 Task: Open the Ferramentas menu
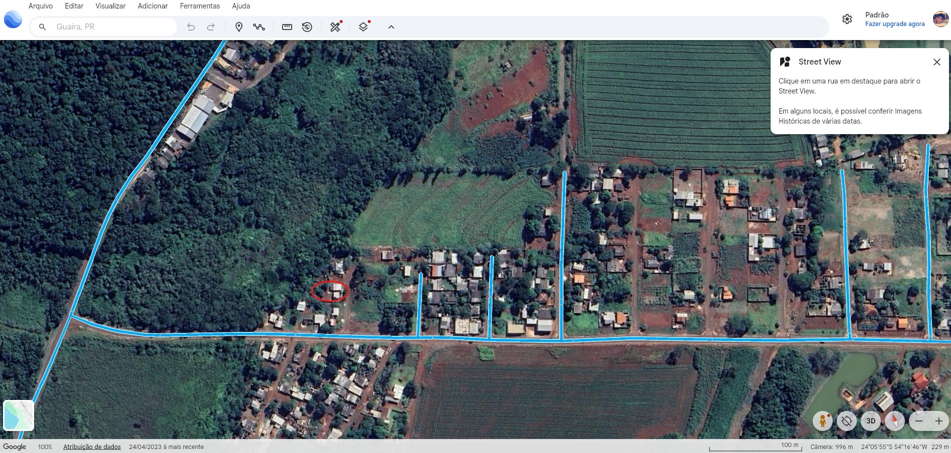[x=199, y=6]
